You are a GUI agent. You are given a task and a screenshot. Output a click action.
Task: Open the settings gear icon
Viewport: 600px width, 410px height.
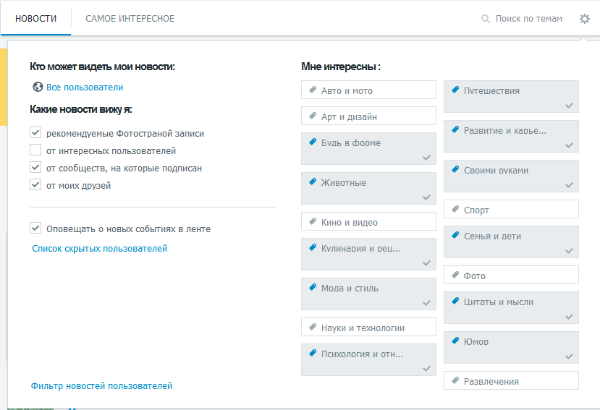[584, 19]
